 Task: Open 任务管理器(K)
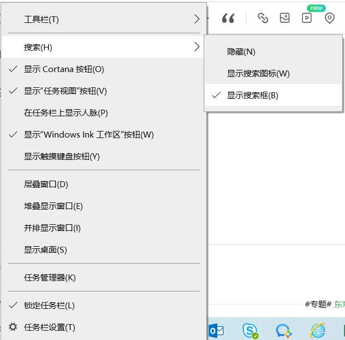pos(103,278)
